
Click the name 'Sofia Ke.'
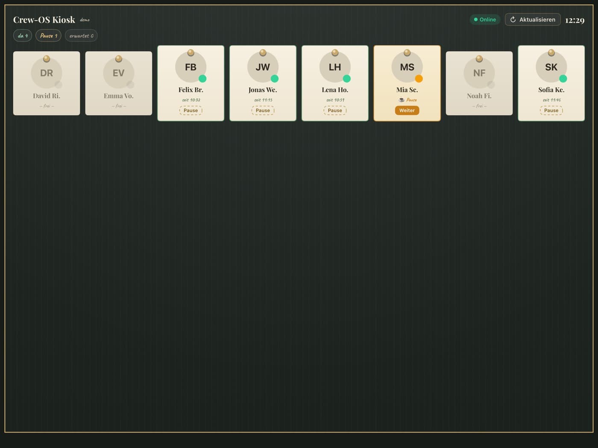click(551, 90)
